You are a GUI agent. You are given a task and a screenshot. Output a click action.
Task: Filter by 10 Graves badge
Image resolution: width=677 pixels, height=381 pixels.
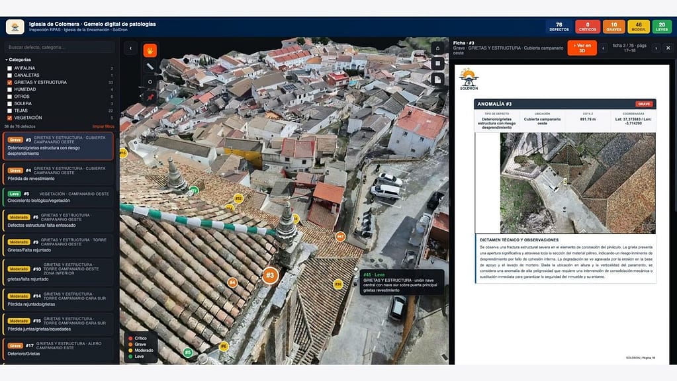pyautogui.click(x=613, y=26)
